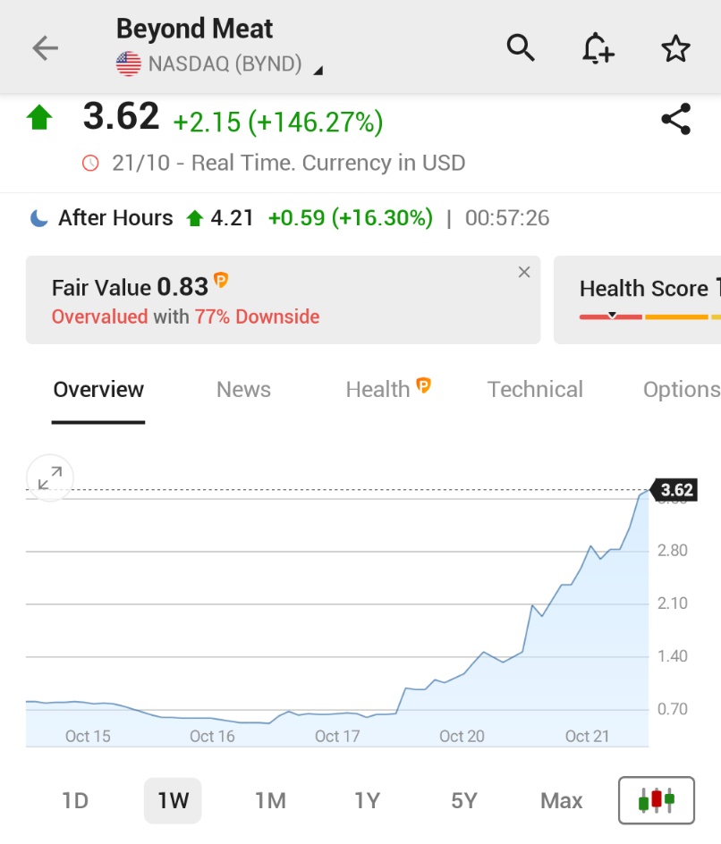Tap the Beyond Meat title

click(x=194, y=29)
